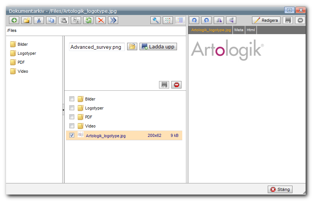
Task: Cut selected file with scissors icon
Action: (x=39, y=20)
